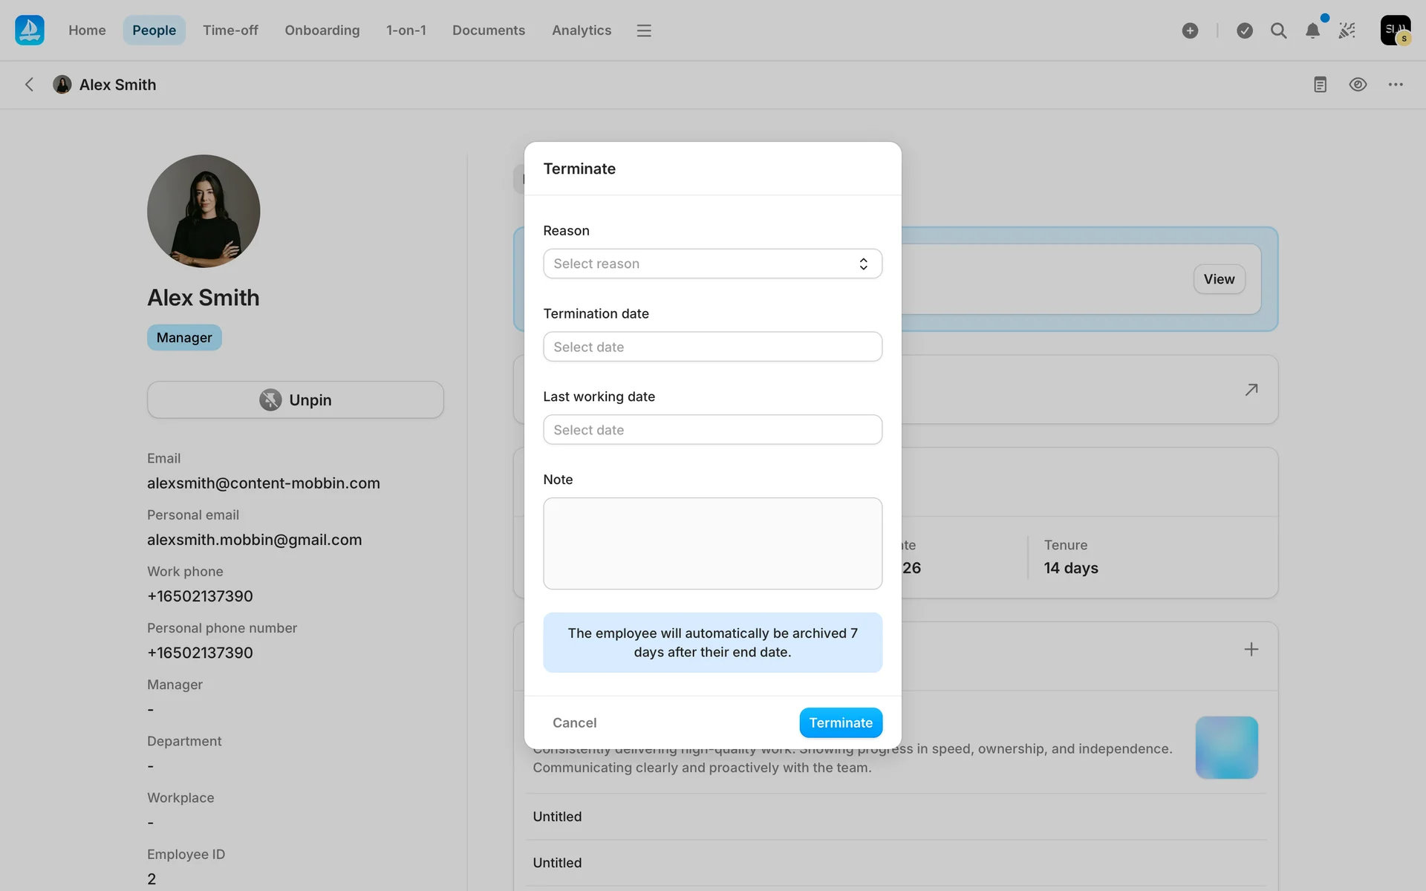The height and width of the screenshot is (891, 1426).
Task: Open the Termination date picker field
Action: (712, 347)
